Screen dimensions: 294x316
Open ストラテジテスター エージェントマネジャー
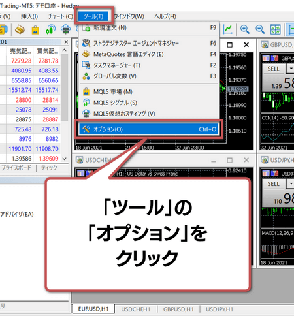click(x=149, y=43)
